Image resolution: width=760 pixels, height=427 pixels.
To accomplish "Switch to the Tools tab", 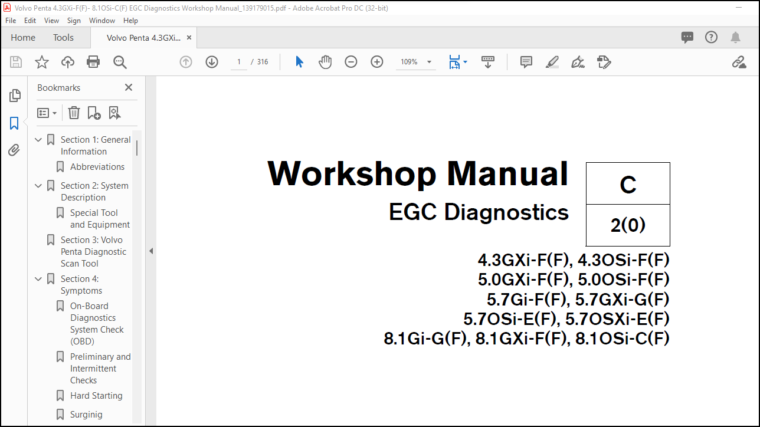I will [x=63, y=37].
